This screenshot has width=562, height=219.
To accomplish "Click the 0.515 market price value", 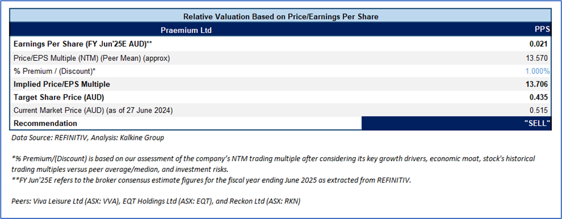I will [x=541, y=111].
